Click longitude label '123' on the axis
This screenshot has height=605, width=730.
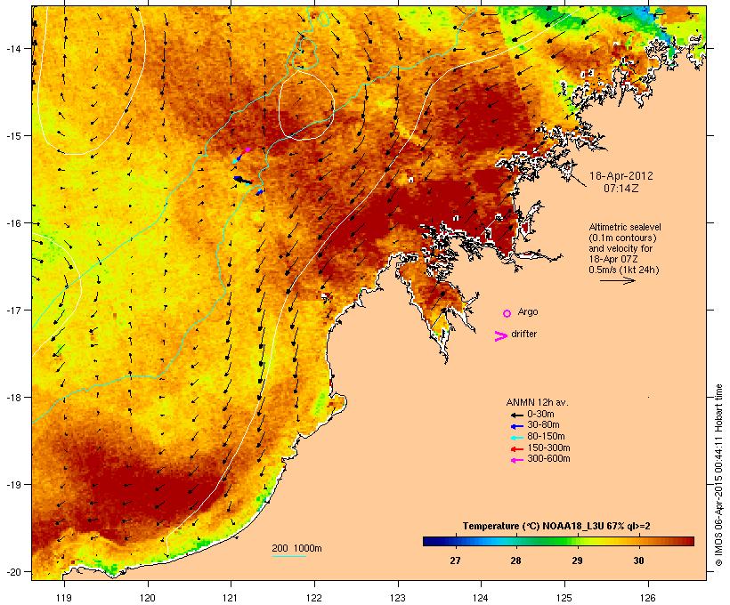pos(398,597)
